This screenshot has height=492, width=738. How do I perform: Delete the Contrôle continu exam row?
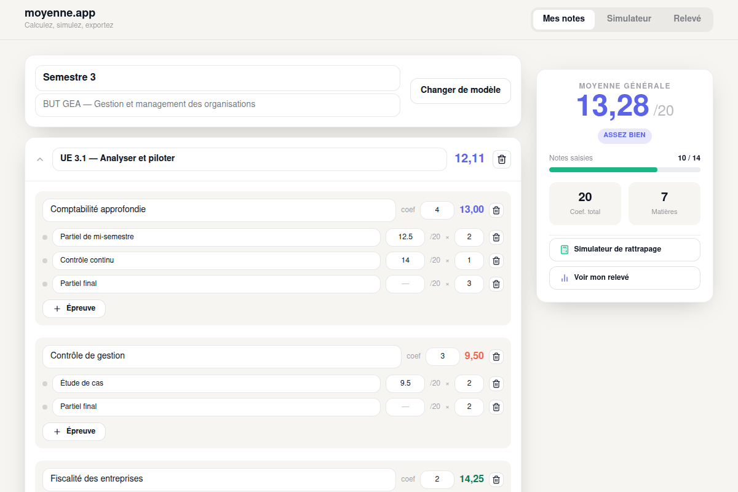(x=496, y=261)
